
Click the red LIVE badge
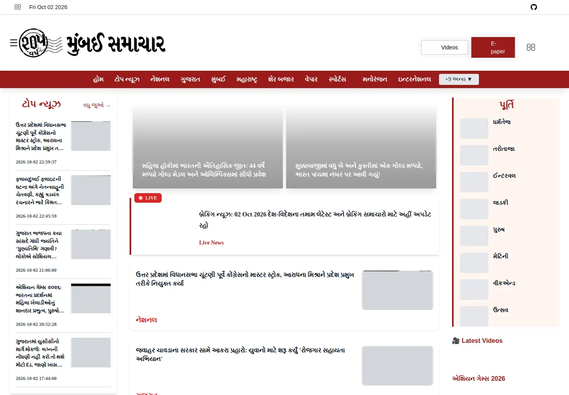[148, 198]
